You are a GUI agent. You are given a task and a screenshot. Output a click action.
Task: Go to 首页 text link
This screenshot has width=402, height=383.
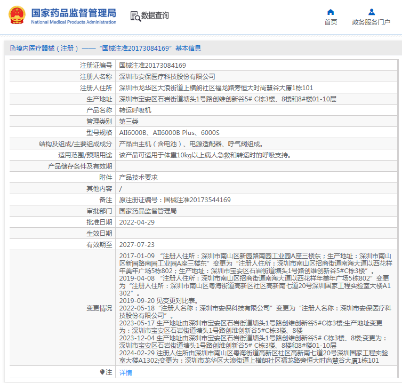331,22
